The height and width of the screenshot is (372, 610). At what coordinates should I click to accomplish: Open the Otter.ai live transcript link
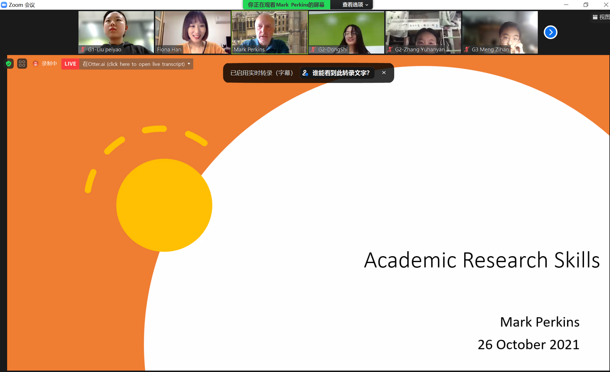(134, 64)
